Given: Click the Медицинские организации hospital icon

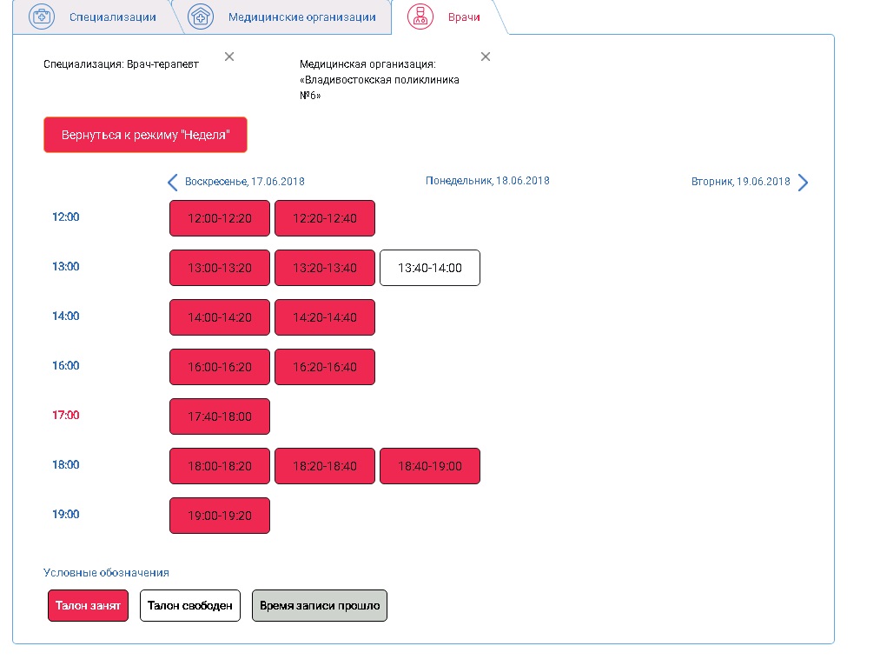Looking at the screenshot, I should click(x=201, y=17).
